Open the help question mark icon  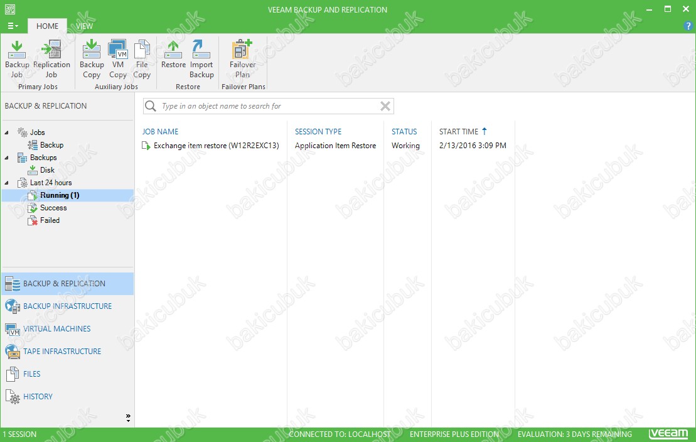click(687, 26)
